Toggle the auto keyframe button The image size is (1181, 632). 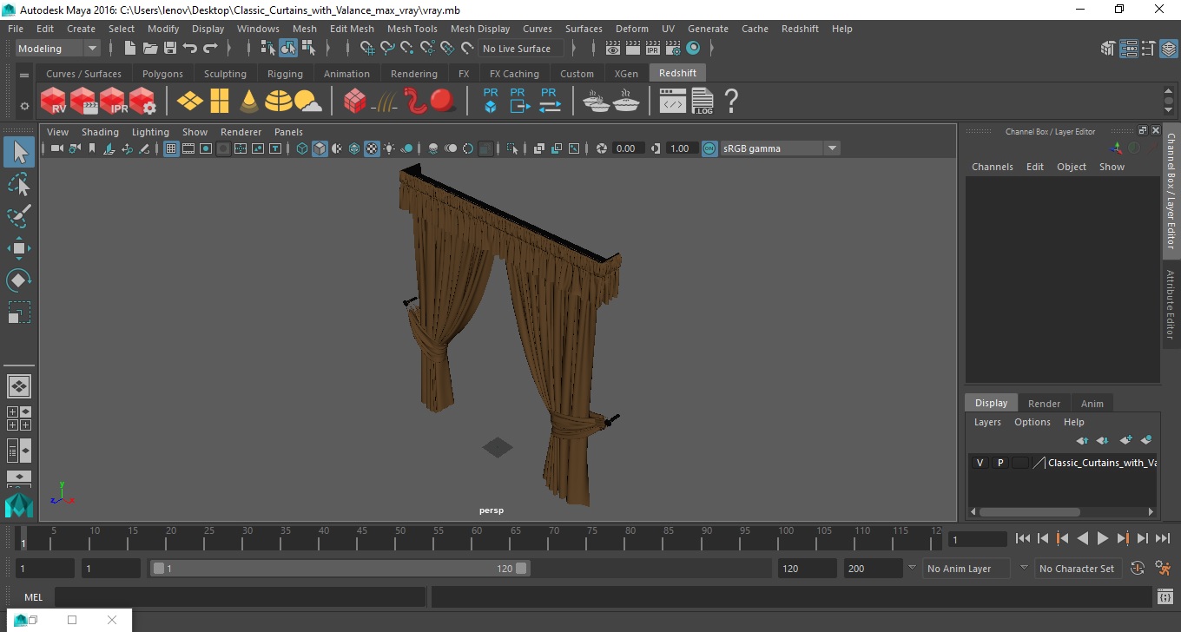(1138, 569)
